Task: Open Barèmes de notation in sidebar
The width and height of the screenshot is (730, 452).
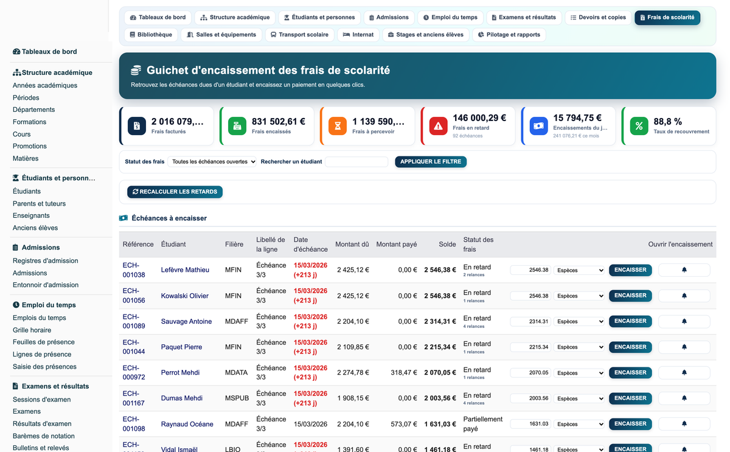Action: click(x=44, y=436)
